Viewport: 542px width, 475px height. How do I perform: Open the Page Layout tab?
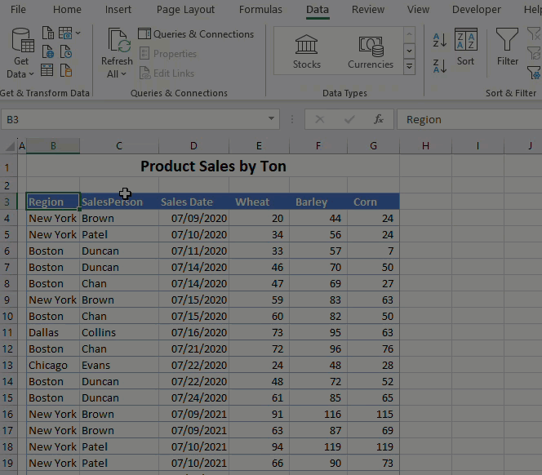click(185, 10)
